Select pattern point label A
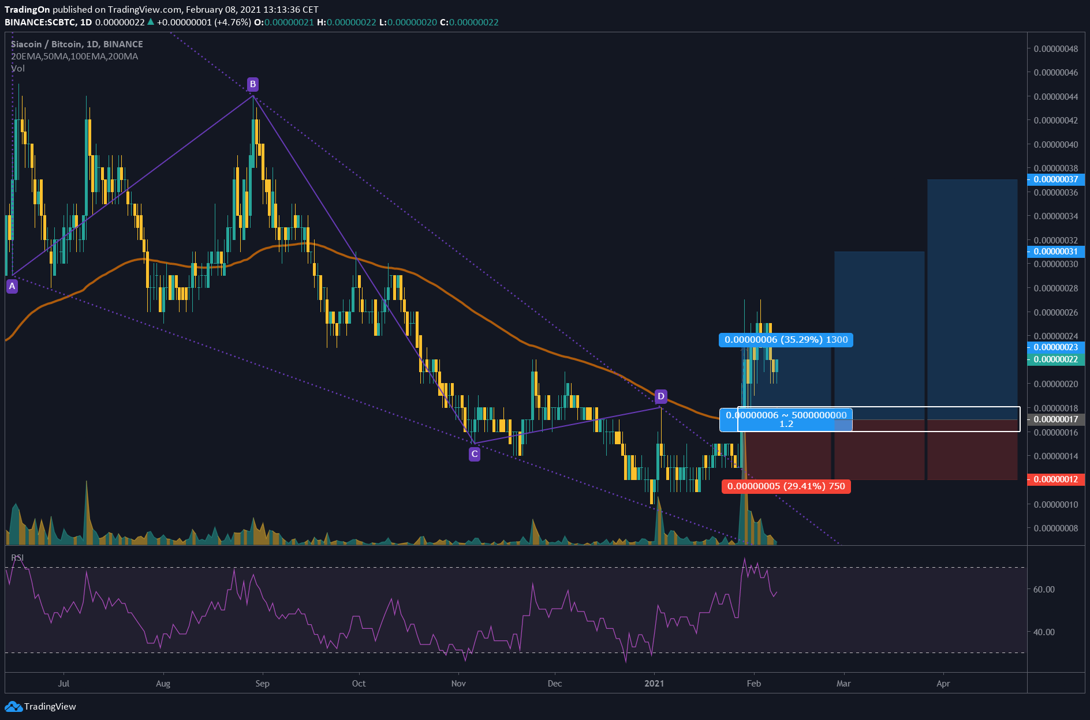 [12, 286]
